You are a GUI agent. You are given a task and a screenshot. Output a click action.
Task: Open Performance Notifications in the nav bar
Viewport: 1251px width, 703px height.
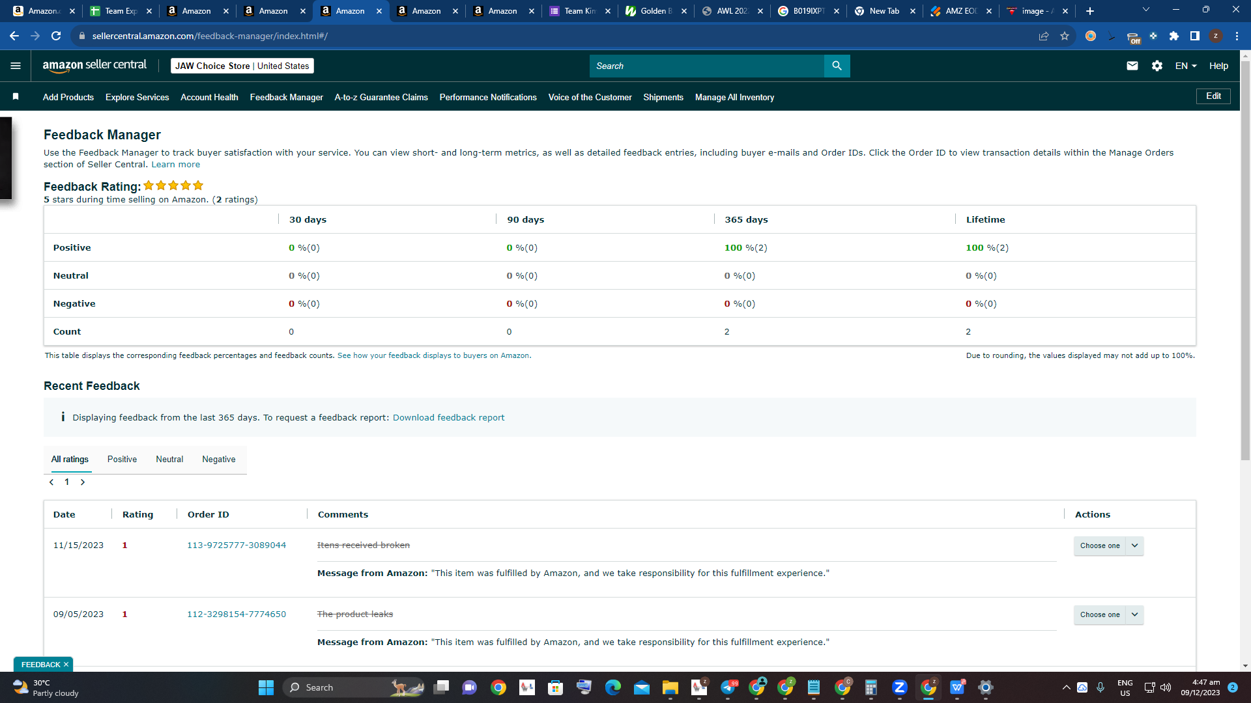(488, 97)
